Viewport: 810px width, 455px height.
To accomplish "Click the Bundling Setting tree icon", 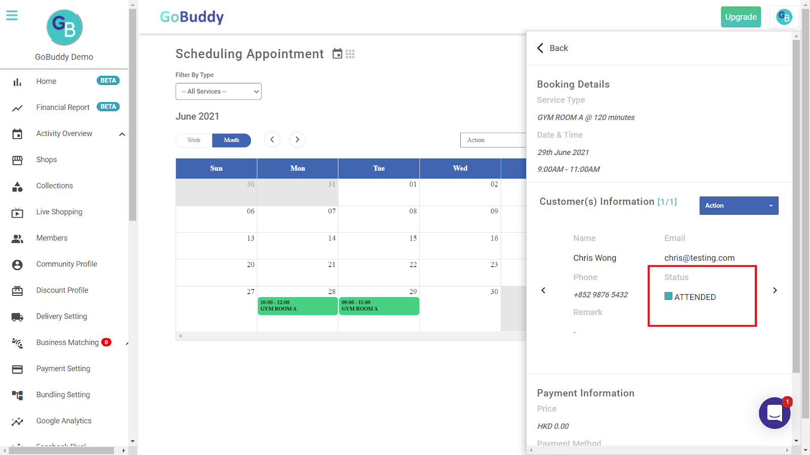I will tap(17, 395).
